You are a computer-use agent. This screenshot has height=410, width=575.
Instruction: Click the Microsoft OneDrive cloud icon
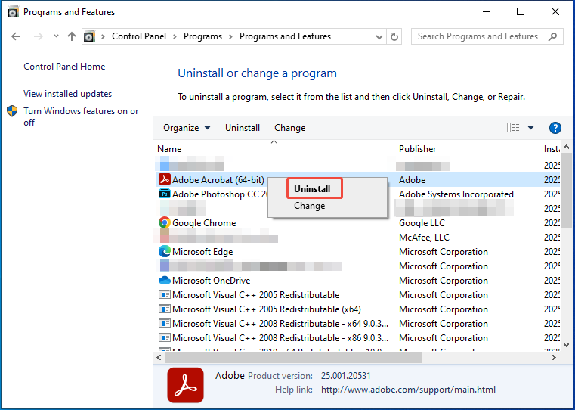164,281
